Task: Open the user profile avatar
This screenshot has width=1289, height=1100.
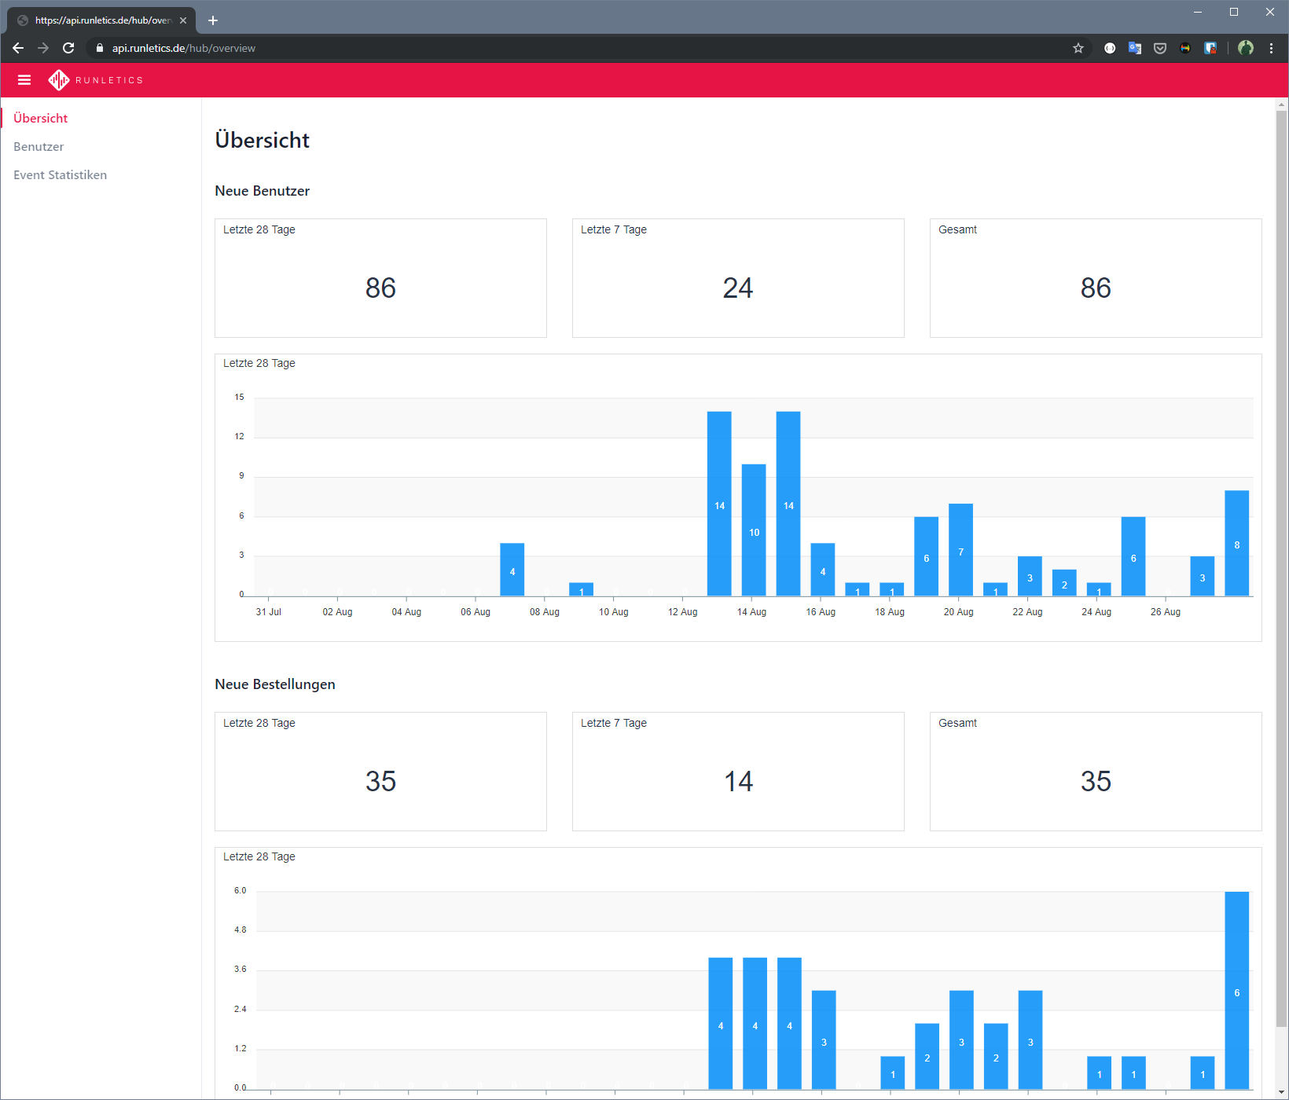Action: click(x=1246, y=48)
